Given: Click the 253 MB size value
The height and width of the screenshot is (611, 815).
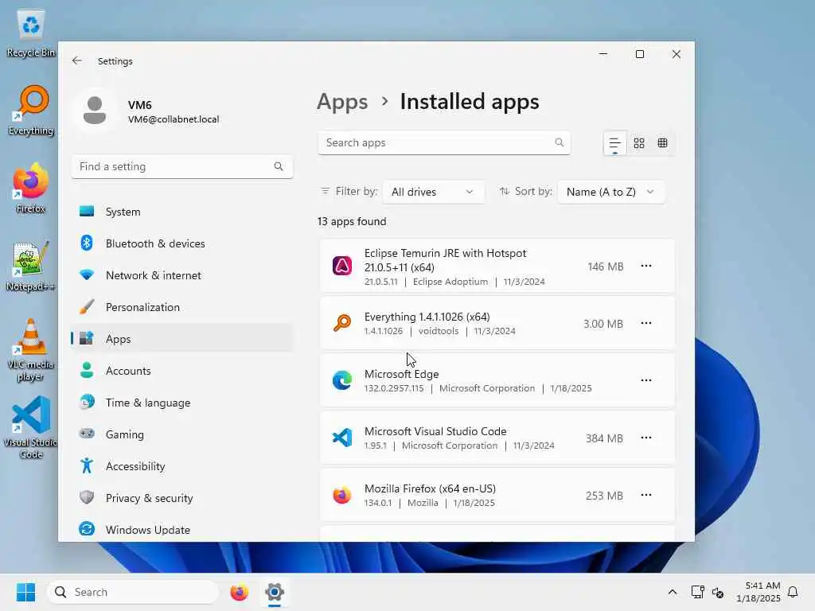Looking at the screenshot, I should (x=604, y=496).
